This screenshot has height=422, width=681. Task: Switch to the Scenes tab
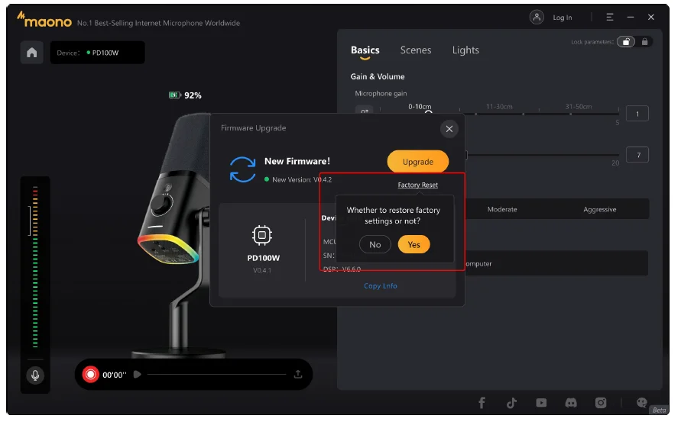tap(415, 50)
